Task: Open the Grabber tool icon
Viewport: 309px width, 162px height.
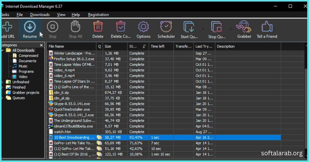Action: coord(244,27)
